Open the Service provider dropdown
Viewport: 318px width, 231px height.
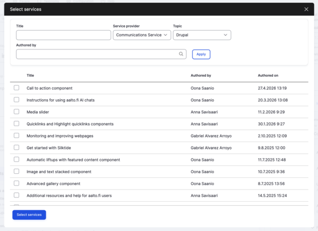[x=142, y=35]
